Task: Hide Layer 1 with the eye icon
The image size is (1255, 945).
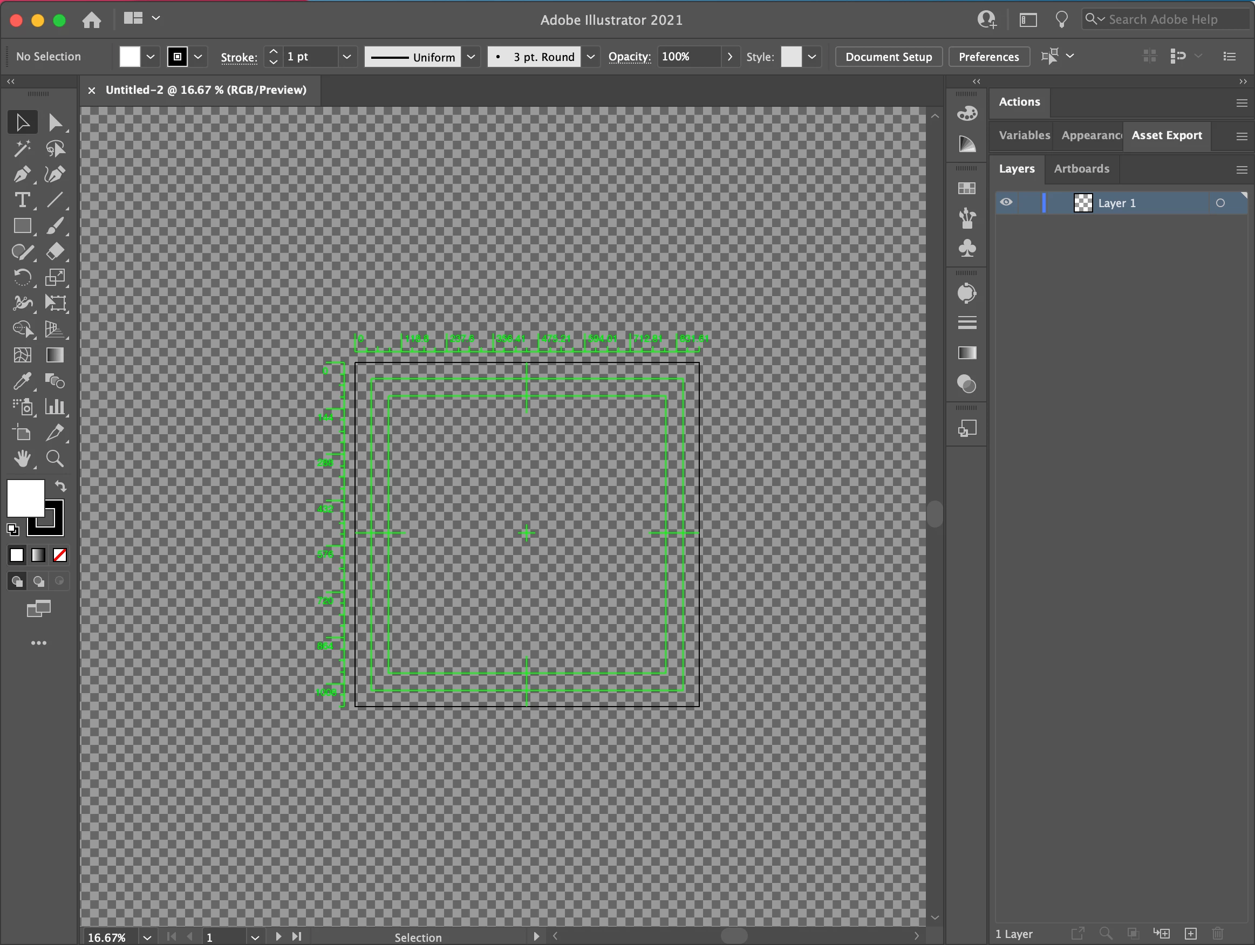Action: click(1006, 202)
